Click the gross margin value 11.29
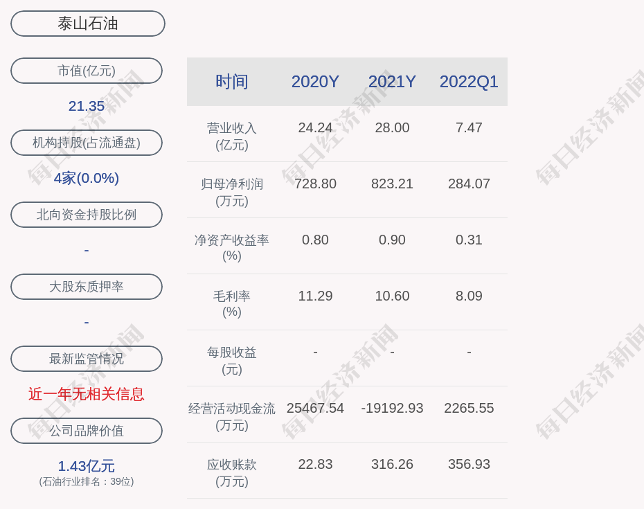Viewport: 644px width, 509px height. tap(316, 296)
